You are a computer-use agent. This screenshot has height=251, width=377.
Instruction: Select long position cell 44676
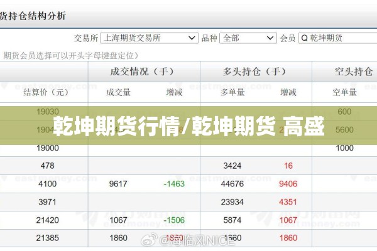pos(232,184)
